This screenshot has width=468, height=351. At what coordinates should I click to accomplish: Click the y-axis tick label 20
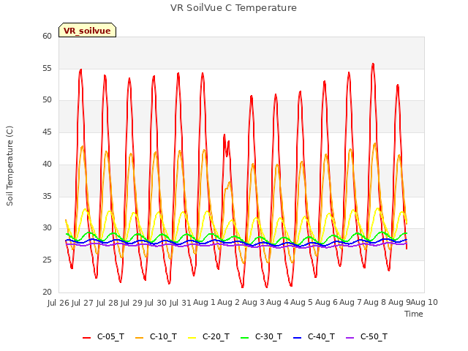tap(47, 292)
